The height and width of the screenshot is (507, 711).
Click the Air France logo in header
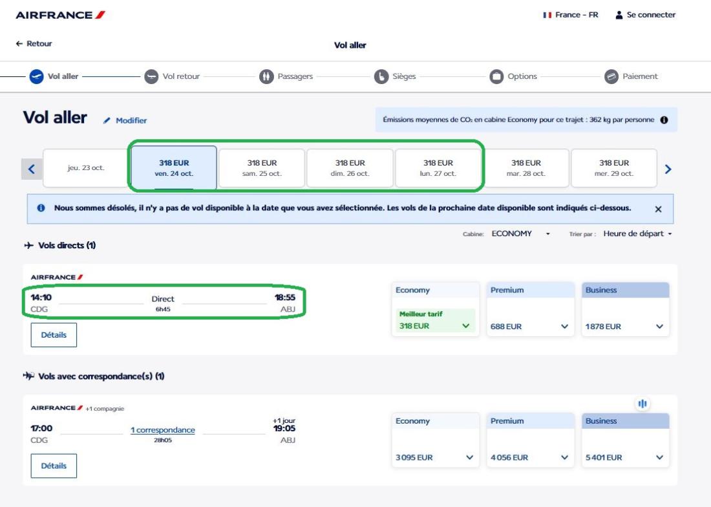(x=60, y=15)
